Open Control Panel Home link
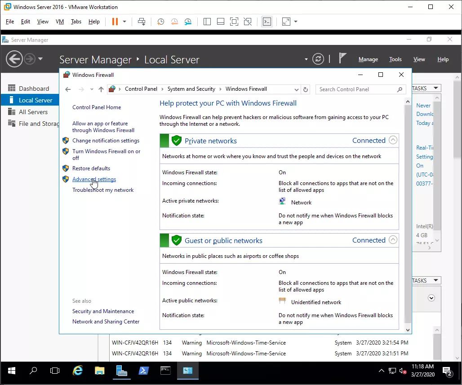This screenshot has height=385, width=462. [x=97, y=107]
